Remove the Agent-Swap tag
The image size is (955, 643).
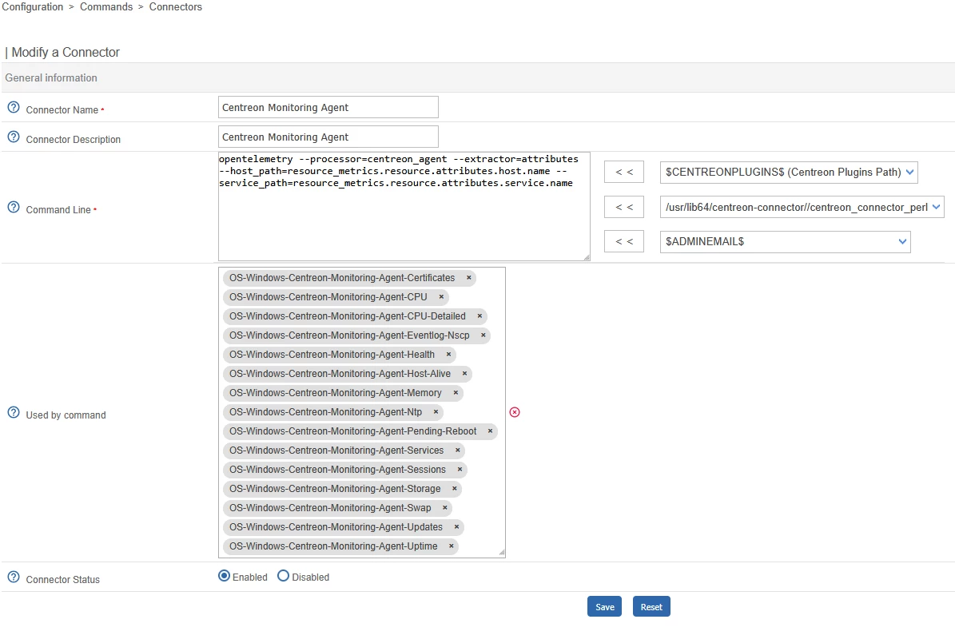pos(445,508)
